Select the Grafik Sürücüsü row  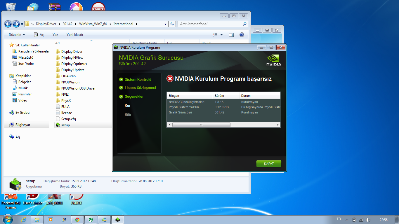tap(223, 113)
